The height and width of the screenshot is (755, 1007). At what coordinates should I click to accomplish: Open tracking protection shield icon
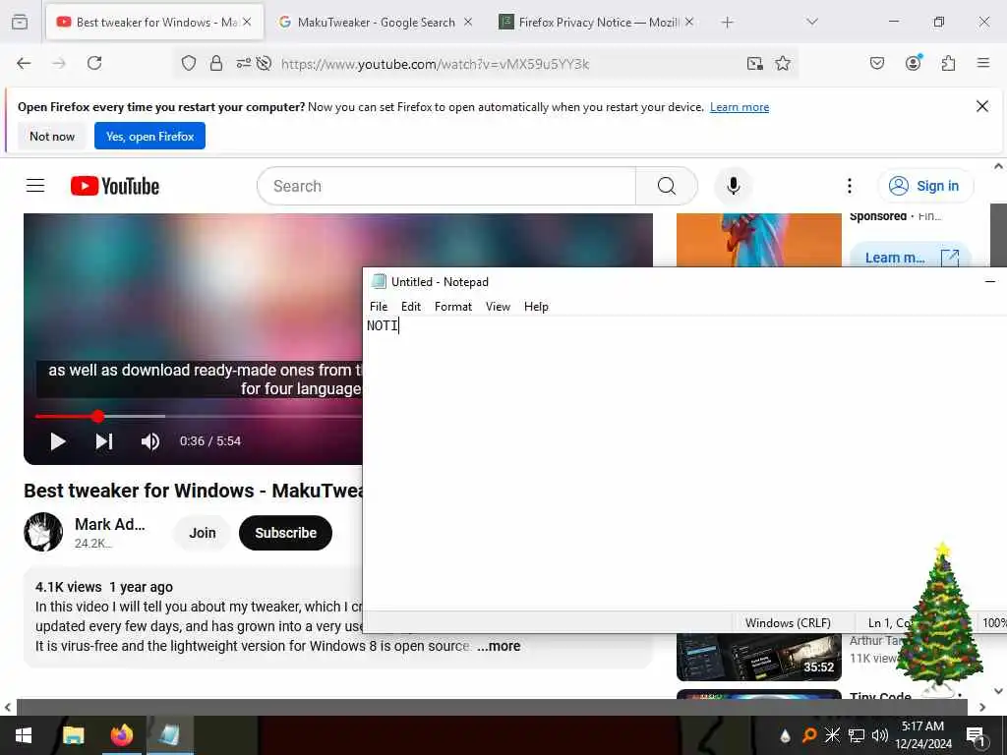188,63
